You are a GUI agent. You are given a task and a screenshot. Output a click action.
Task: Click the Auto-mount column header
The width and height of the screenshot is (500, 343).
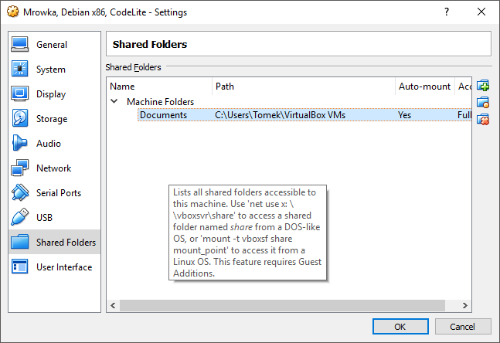click(x=424, y=87)
